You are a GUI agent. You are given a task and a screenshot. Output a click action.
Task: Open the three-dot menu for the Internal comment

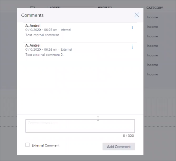click(x=132, y=27)
